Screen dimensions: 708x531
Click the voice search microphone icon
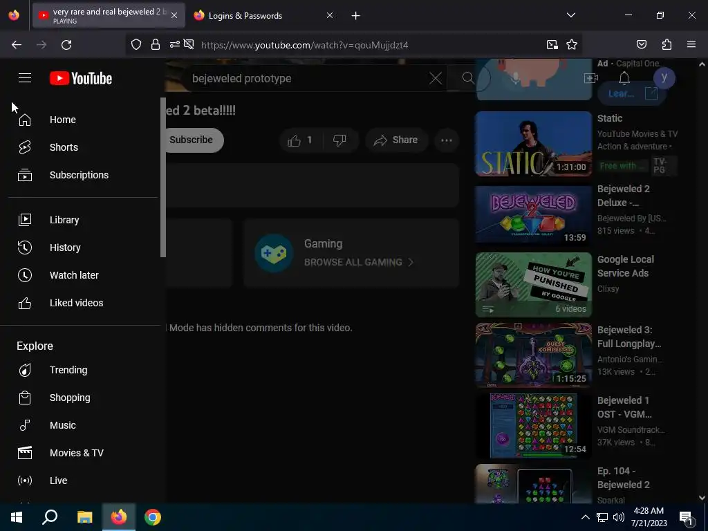click(x=515, y=78)
